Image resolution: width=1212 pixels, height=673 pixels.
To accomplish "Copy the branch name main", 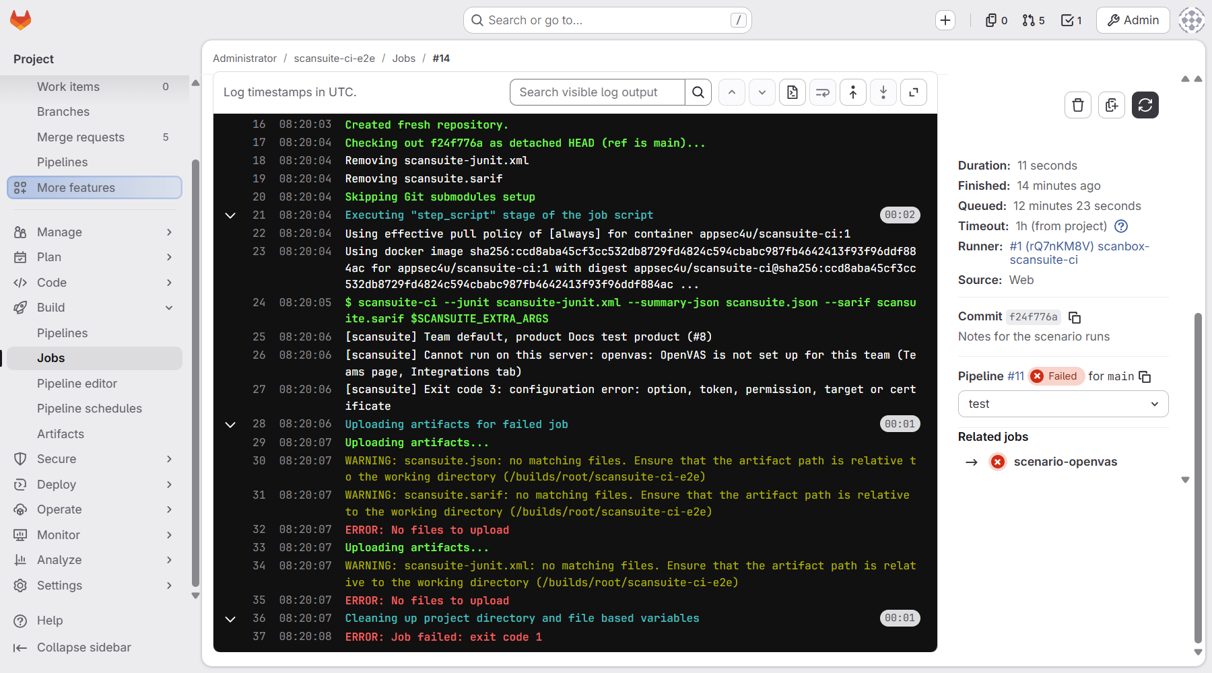I will click(1145, 377).
